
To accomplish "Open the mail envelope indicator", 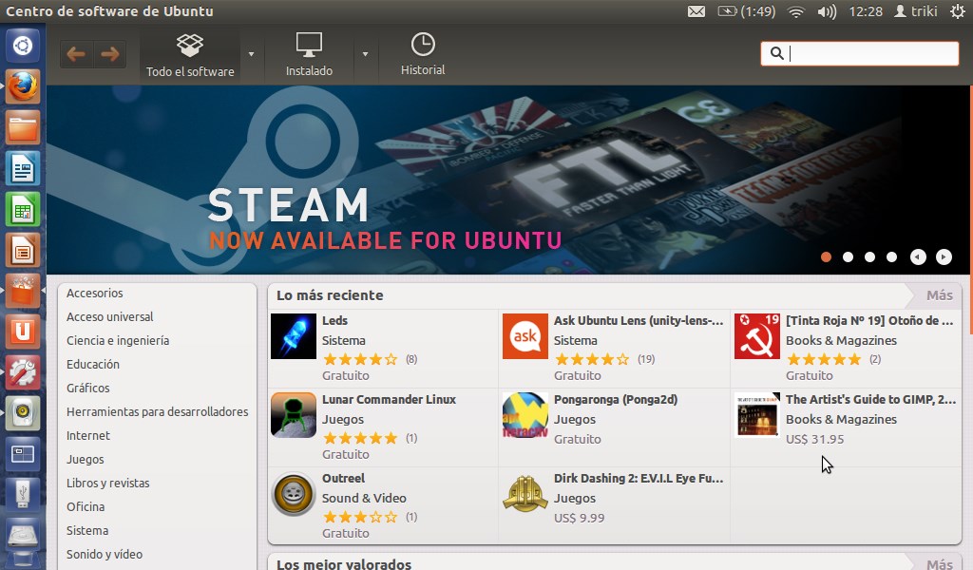I will (696, 11).
